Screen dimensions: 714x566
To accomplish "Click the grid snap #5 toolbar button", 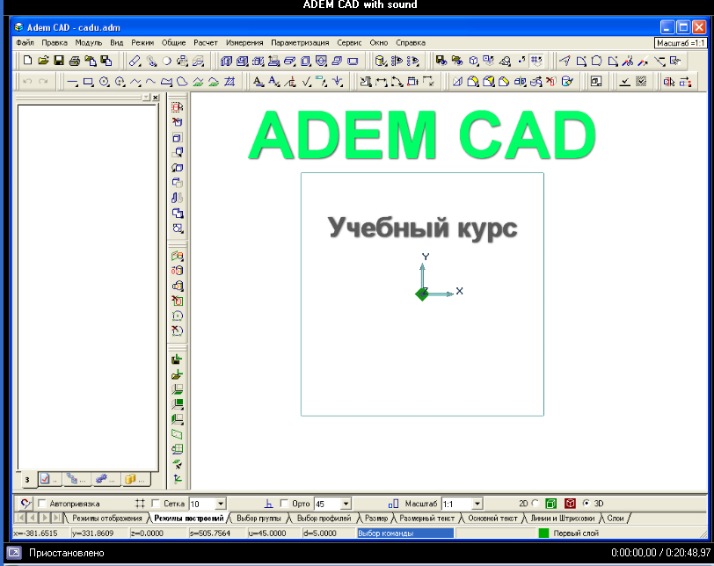I will click(536, 61).
